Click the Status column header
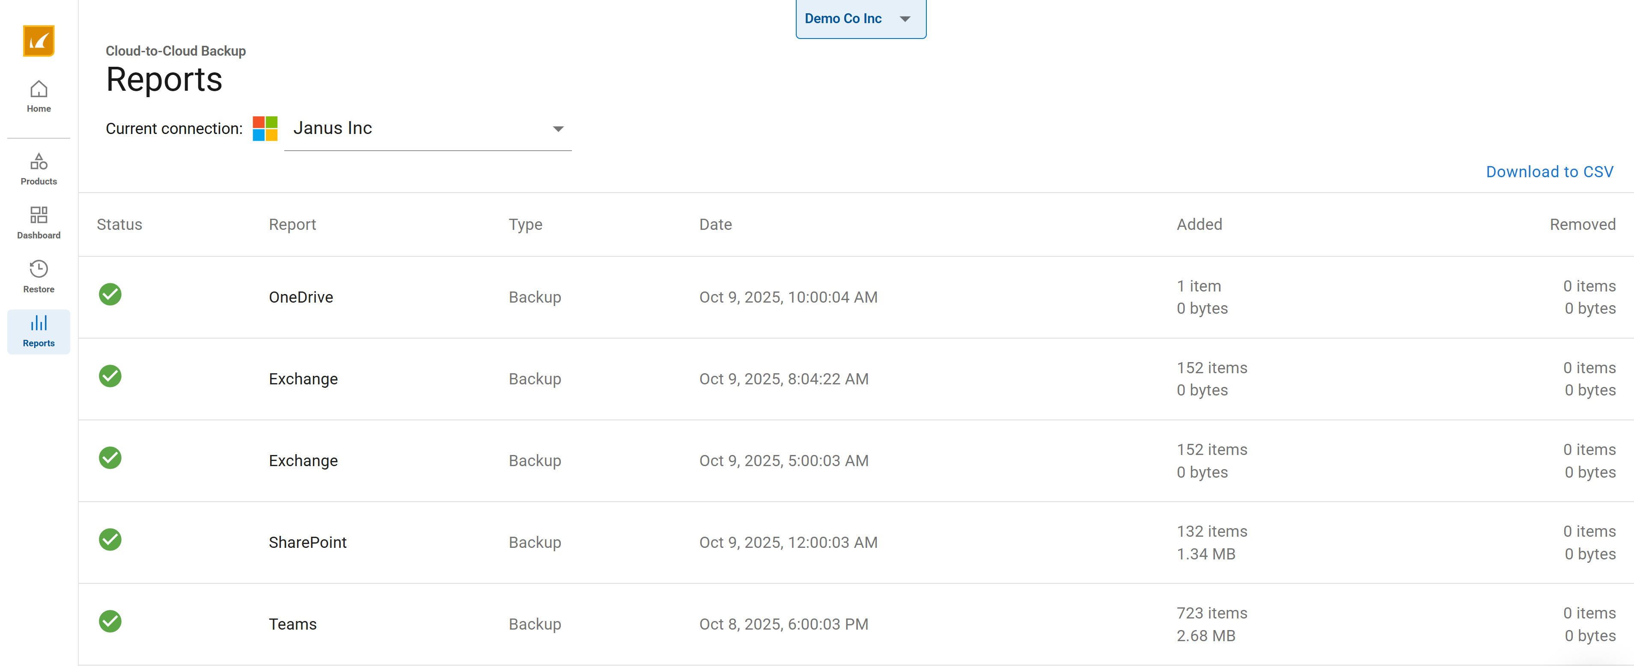 [x=119, y=225]
